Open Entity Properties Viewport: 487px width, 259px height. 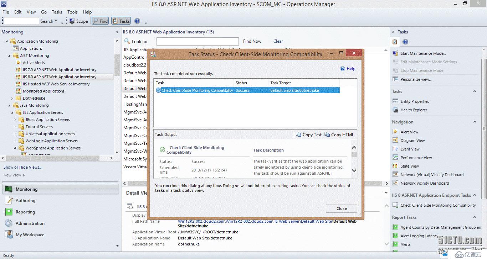pos(415,101)
